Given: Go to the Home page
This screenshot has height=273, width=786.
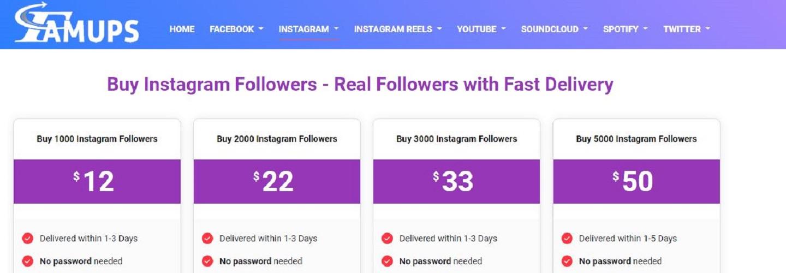Looking at the screenshot, I should point(182,29).
